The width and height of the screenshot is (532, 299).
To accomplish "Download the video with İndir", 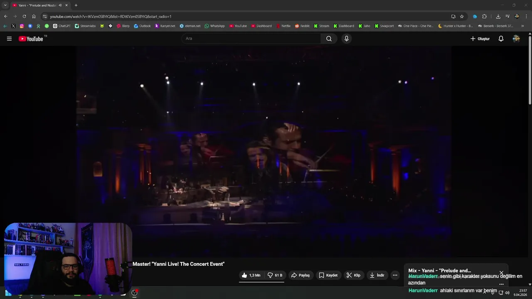I will tap(377, 275).
